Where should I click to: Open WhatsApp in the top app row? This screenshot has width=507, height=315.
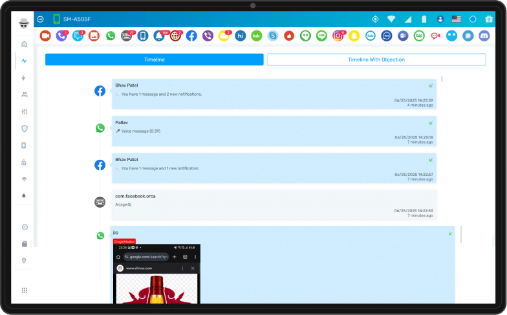[x=110, y=36]
